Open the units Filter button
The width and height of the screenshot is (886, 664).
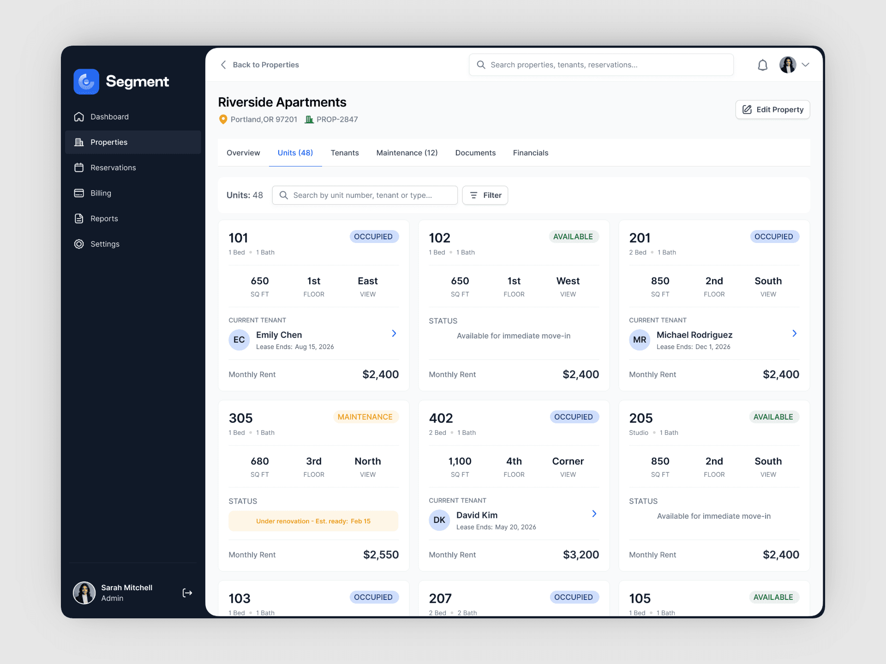coord(485,196)
